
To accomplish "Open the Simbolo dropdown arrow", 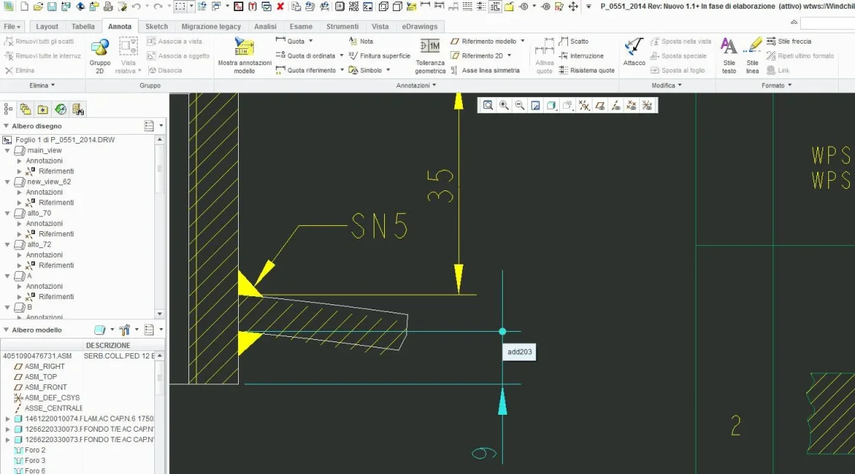I will pos(389,70).
